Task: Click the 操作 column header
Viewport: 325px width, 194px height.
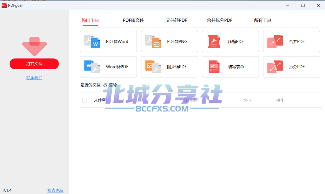Action: (280, 100)
